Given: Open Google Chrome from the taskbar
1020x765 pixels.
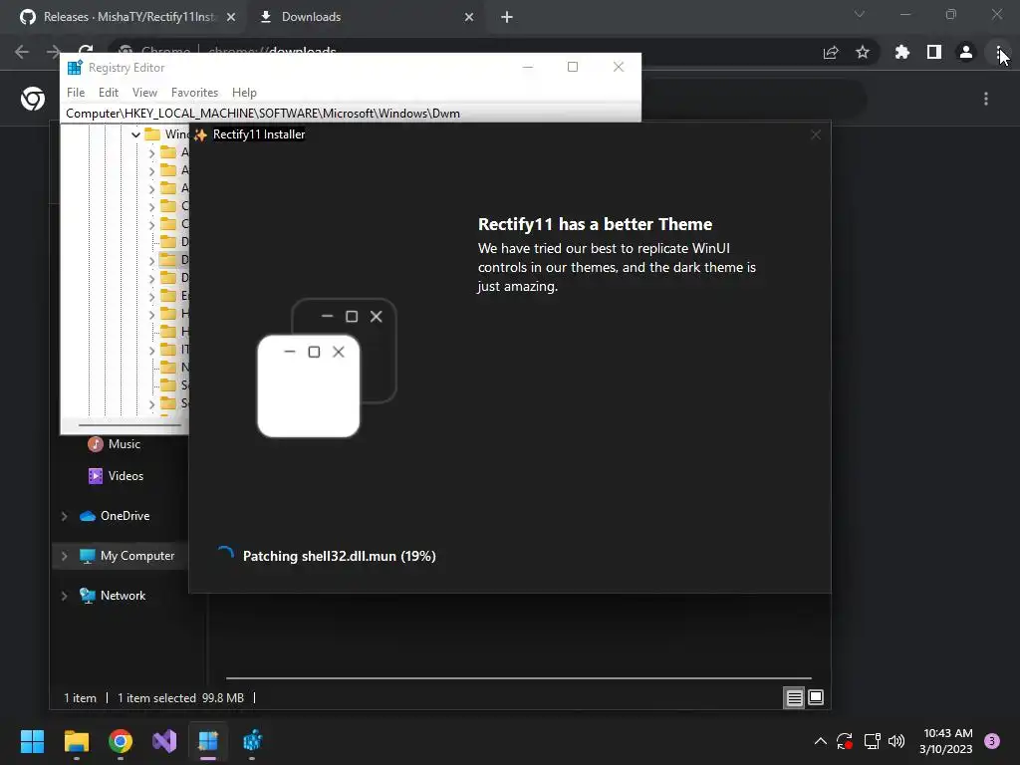Looking at the screenshot, I should point(121,741).
